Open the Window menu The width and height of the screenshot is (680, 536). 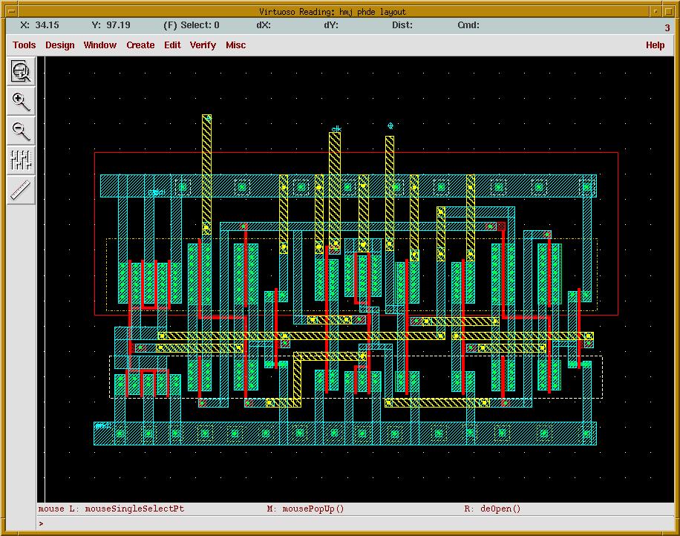99,45
